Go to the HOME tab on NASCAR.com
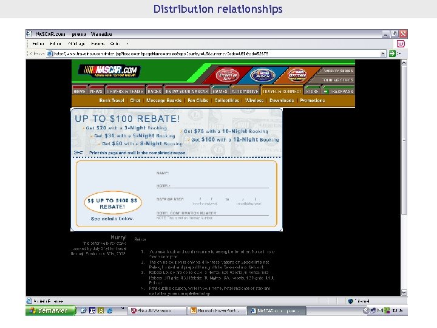The width and height of the screenshot is (437, 328). coord(80,91)
